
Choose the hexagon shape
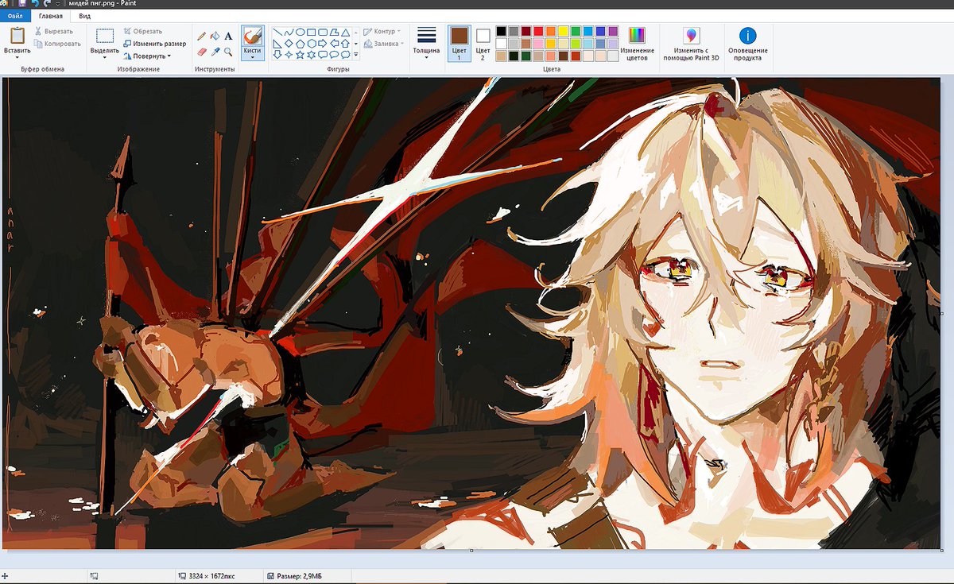pyautogui.click(x=312, y=44)
